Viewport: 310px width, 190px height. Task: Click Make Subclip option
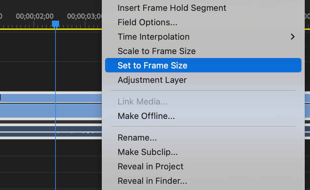pos(147,152)
